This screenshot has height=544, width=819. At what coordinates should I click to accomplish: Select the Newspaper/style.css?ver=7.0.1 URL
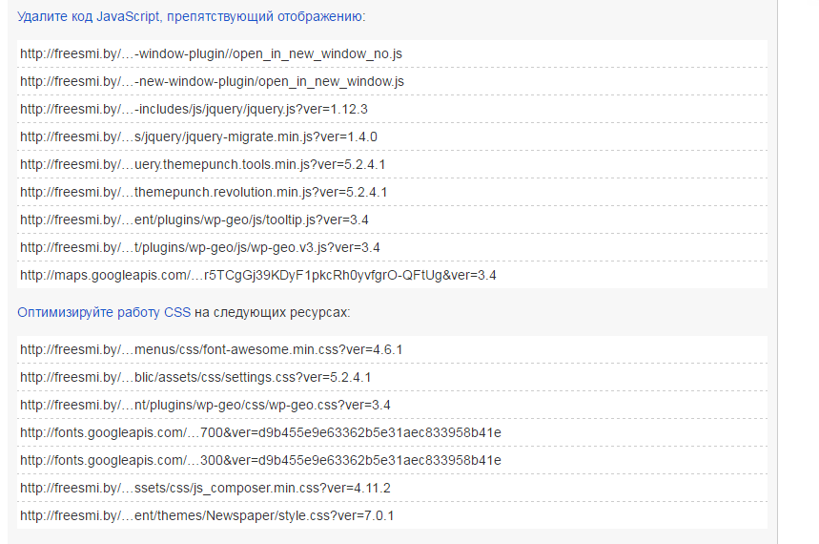point(207,516)
